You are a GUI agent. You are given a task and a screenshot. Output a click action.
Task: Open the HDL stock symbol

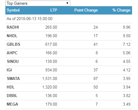click(11, 87)
